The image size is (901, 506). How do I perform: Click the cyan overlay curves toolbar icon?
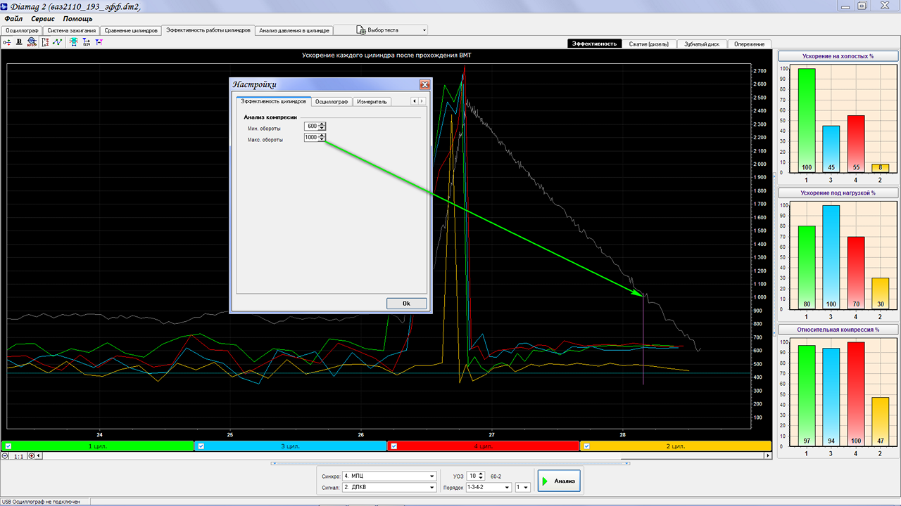[x=73, y=42]
